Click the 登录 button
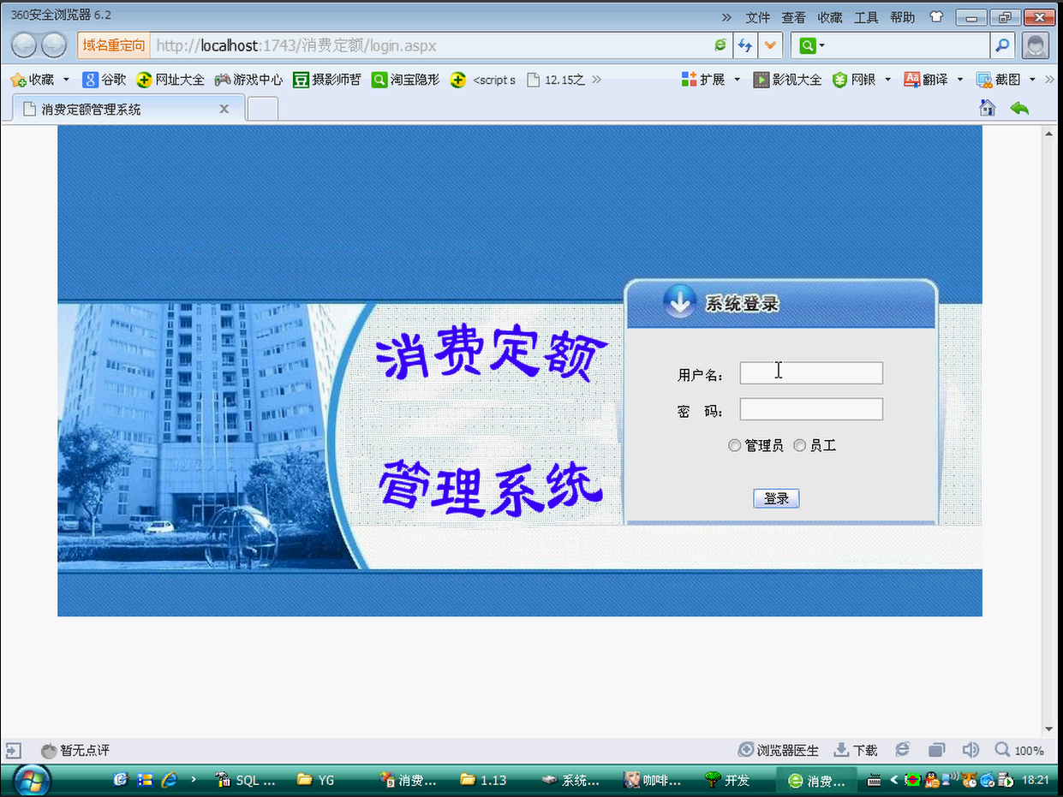 (x=776, y=499)
